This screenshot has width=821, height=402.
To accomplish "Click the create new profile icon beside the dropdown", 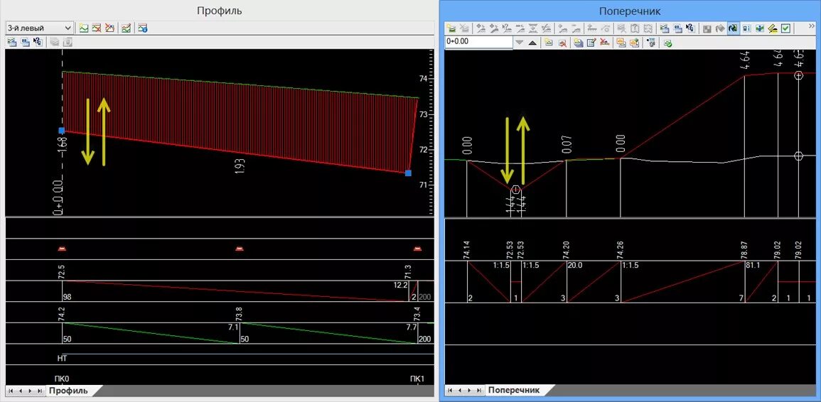I will (84, 28).
